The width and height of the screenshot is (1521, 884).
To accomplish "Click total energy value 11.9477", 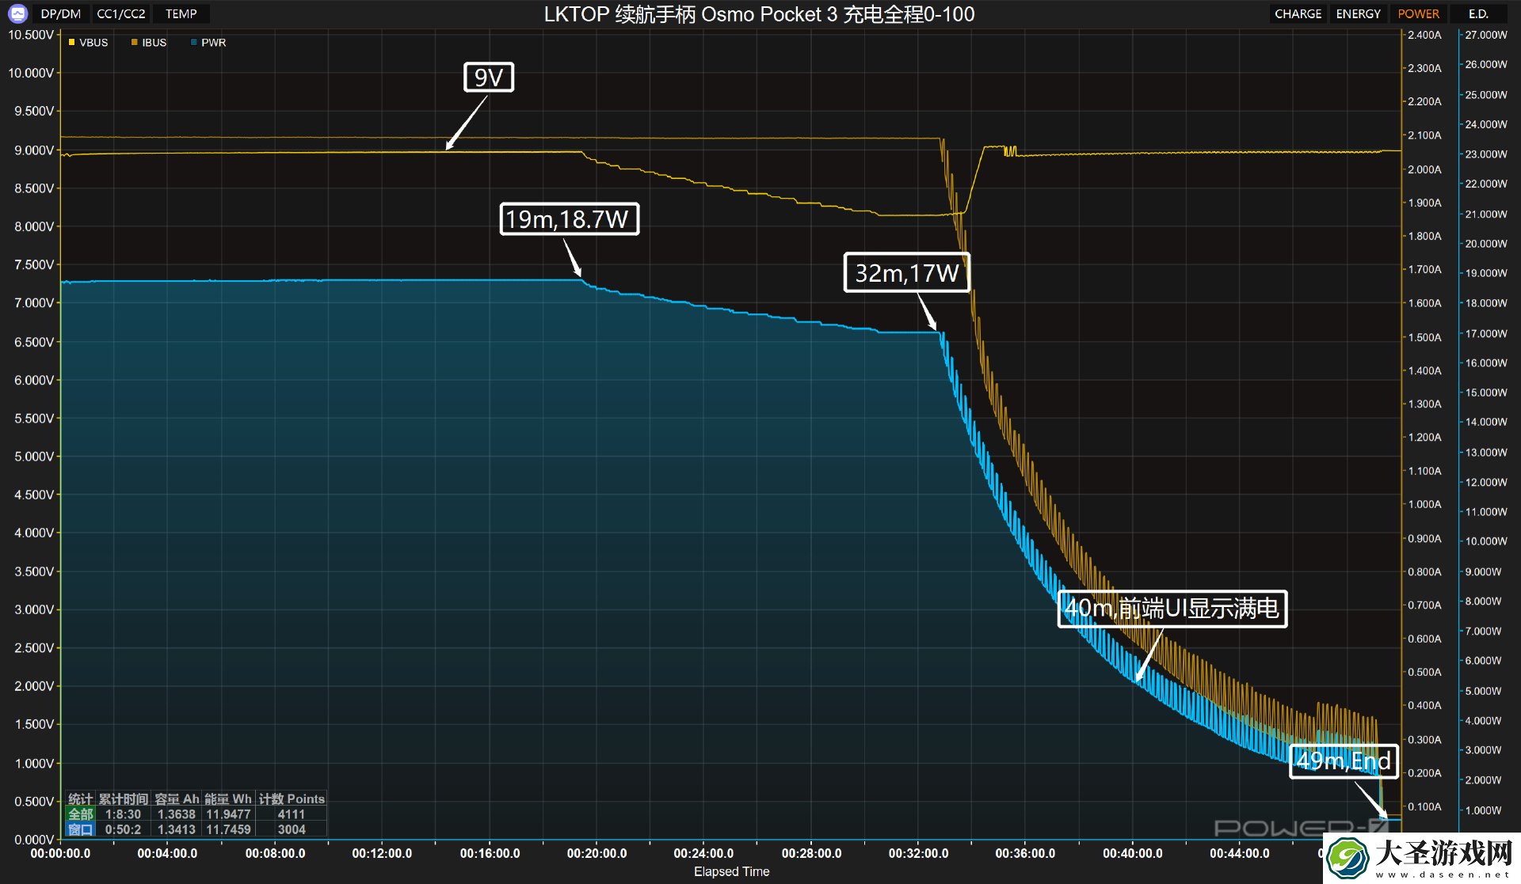I will [x=228, y=814].
